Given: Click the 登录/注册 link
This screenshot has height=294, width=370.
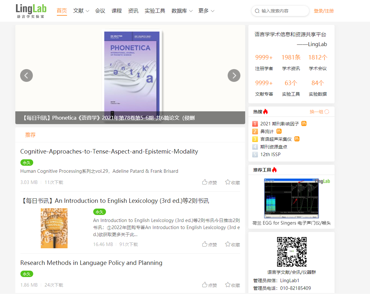Looking at the screenshot, I should tap(323, 11).
